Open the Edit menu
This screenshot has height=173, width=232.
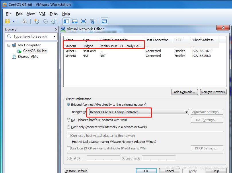[19, 14]
